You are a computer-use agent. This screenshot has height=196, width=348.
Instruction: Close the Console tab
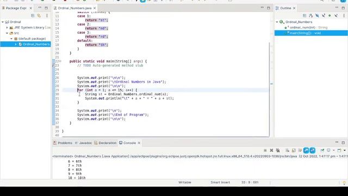(139, 143)
